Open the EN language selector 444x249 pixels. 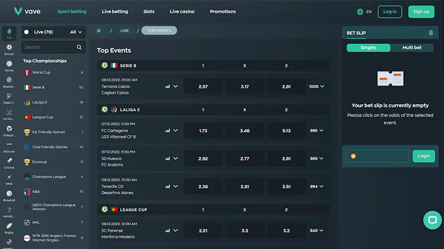[x=365, y=11]
